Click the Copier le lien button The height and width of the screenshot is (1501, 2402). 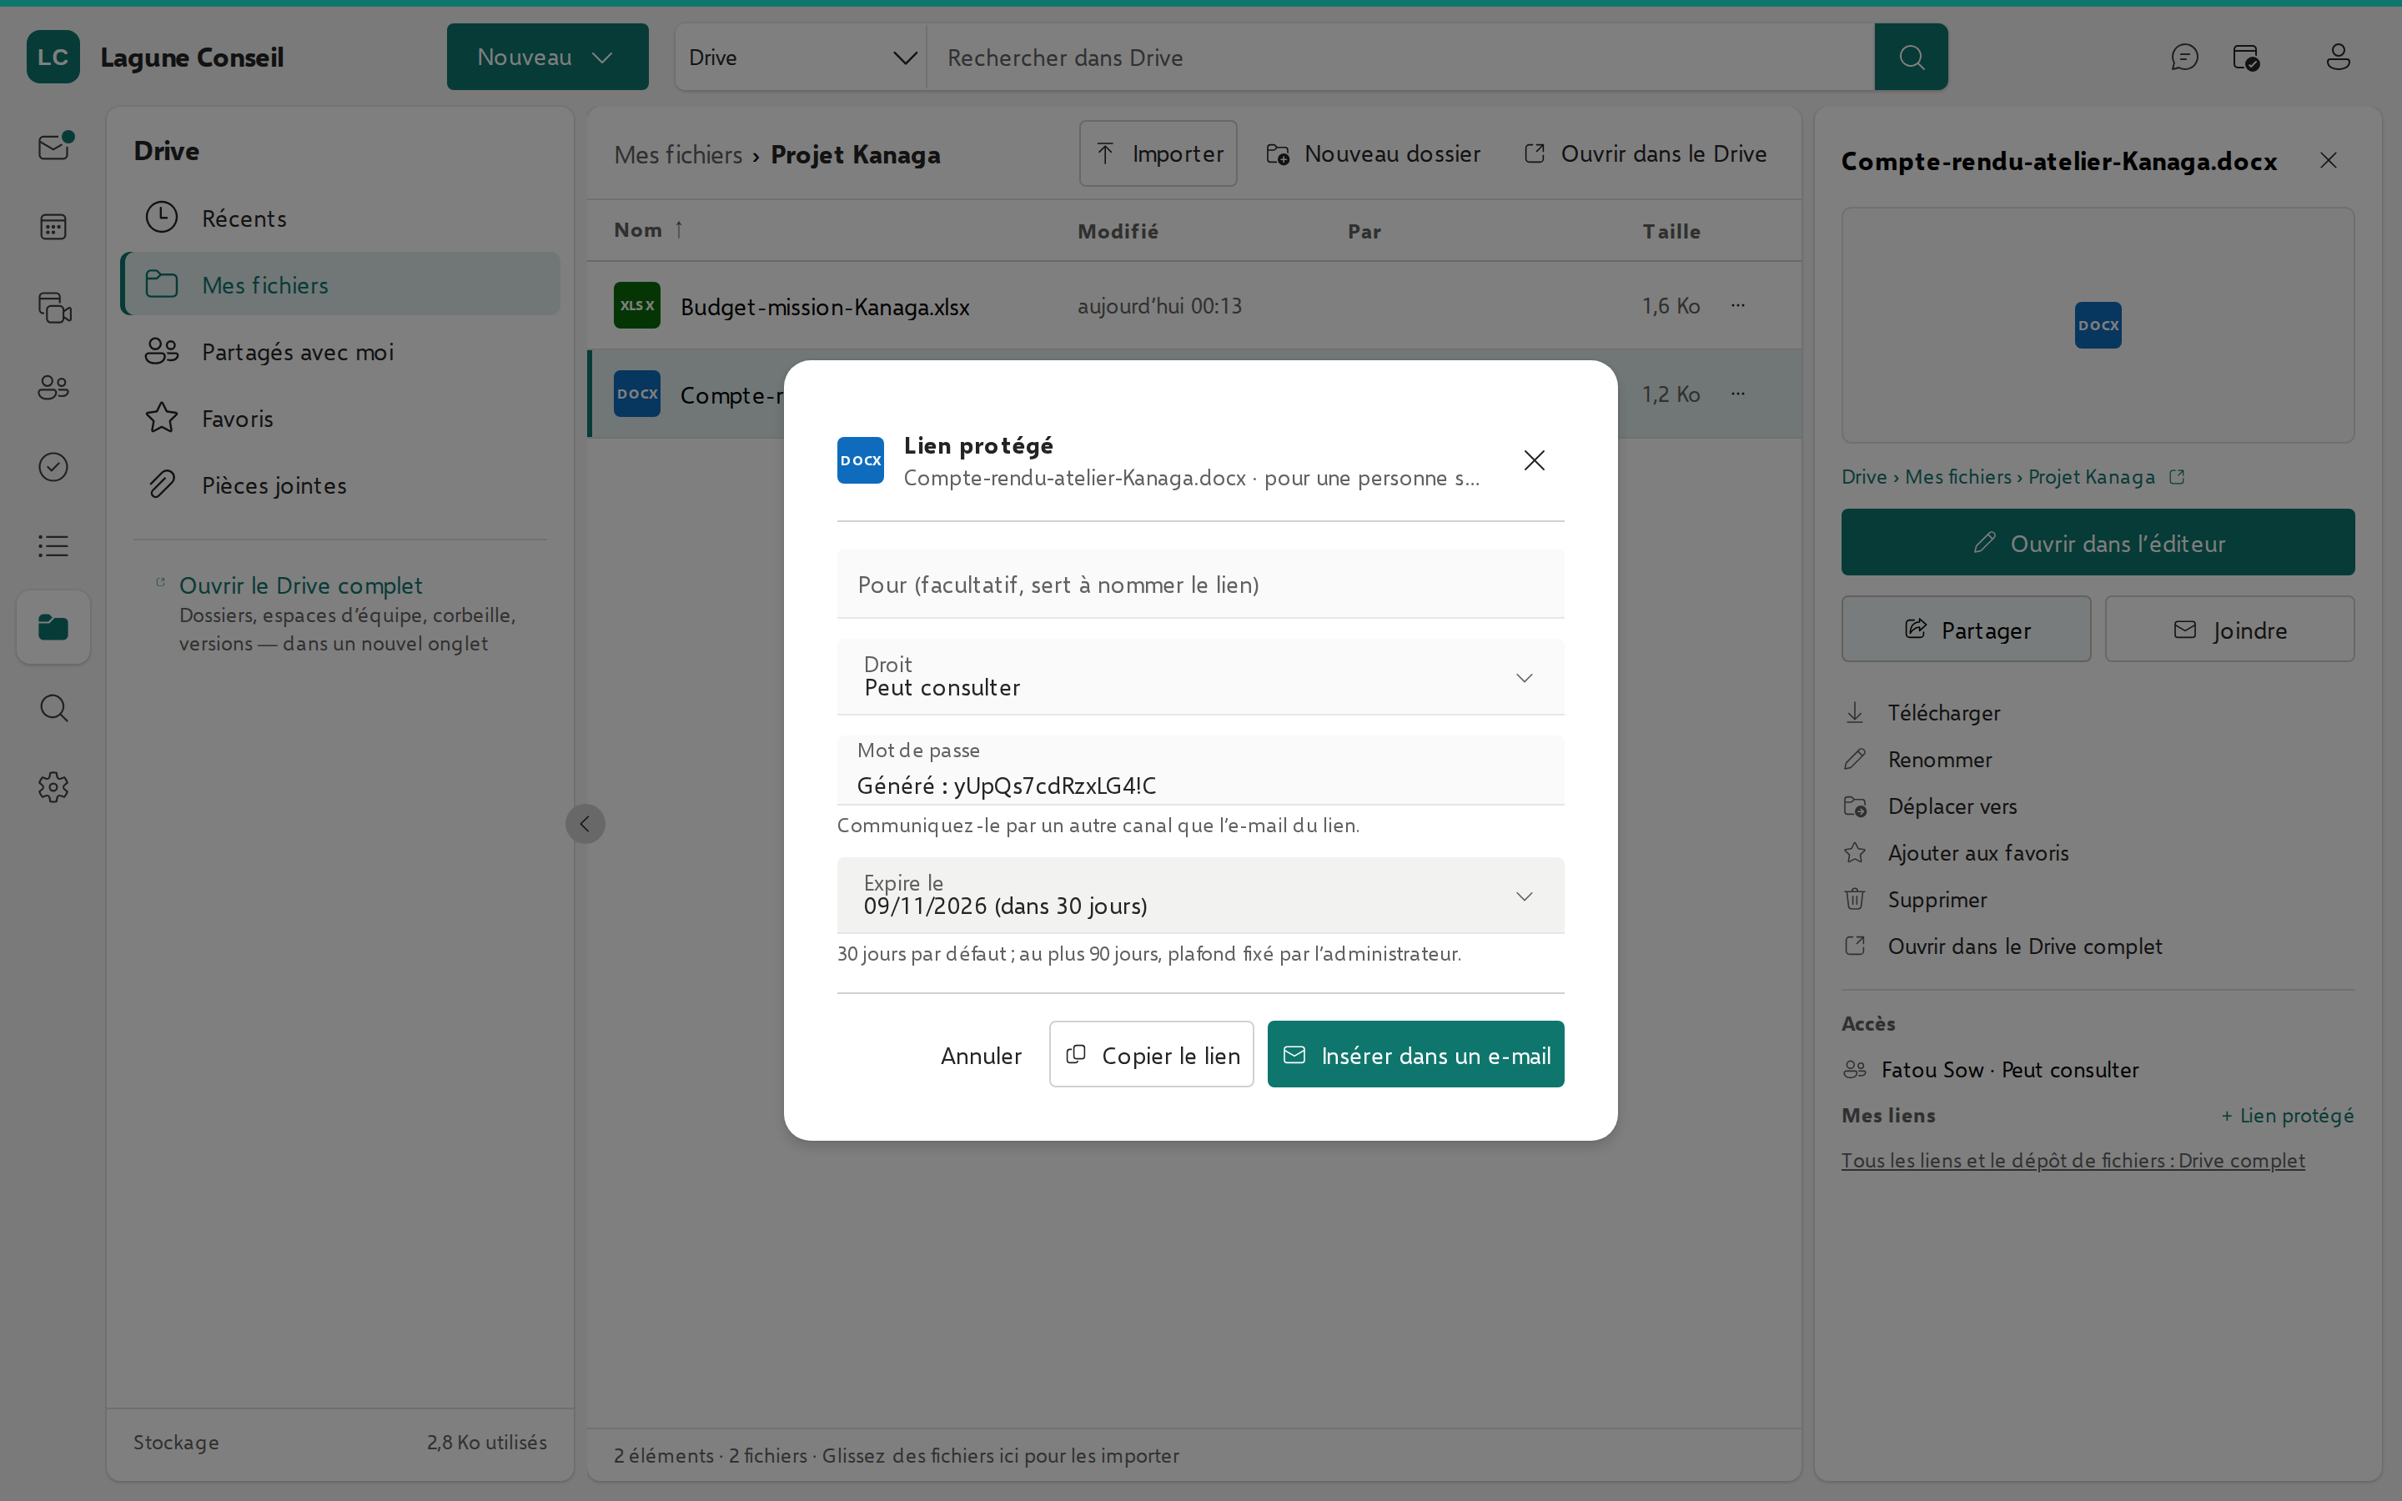coord(1151,1054)
